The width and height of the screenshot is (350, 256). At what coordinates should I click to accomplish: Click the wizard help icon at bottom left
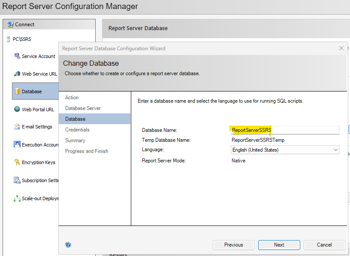pos(68,245)
